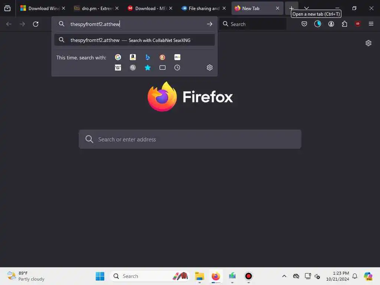This screenshot has width=380, height=285.
Task: Open Windows Start menu
Action: (100, 276)
